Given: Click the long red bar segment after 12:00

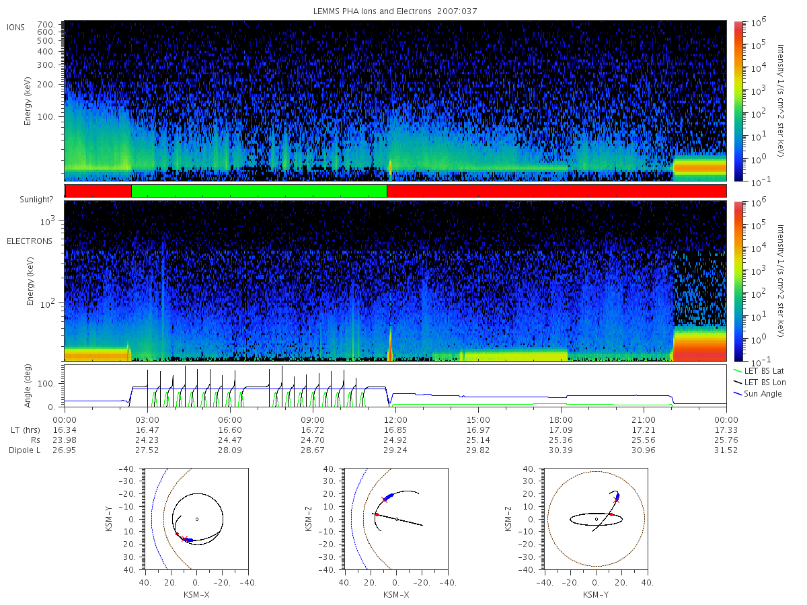Looking at the screenshot, I should click(556, 191).
